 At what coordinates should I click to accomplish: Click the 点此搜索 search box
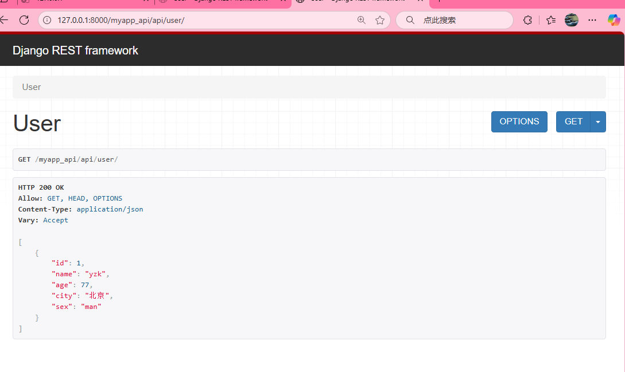[x=455, y=20]
